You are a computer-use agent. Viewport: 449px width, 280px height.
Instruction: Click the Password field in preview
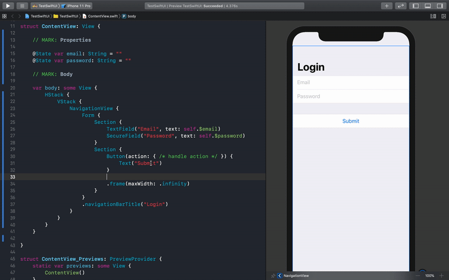click(x=351, y=96)
